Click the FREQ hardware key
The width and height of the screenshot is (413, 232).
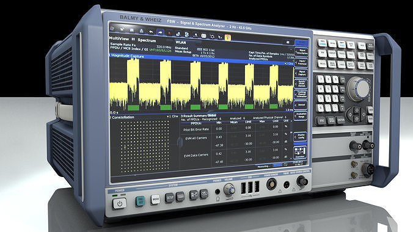pyautogui.click(x=322, y=43)
